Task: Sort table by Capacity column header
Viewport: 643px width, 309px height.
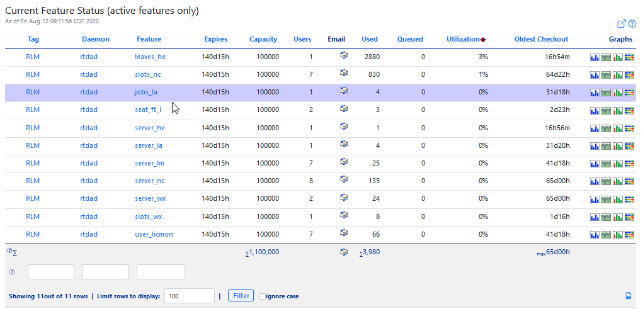Action: (263, 40)
